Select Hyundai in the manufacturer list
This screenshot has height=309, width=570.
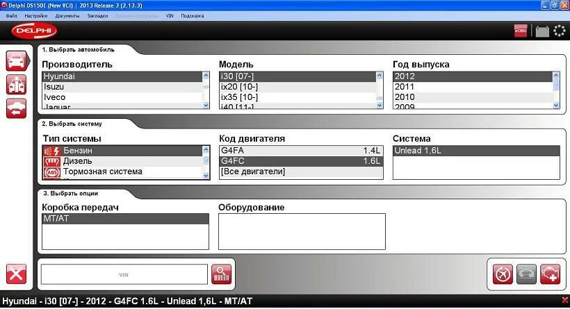122,76
